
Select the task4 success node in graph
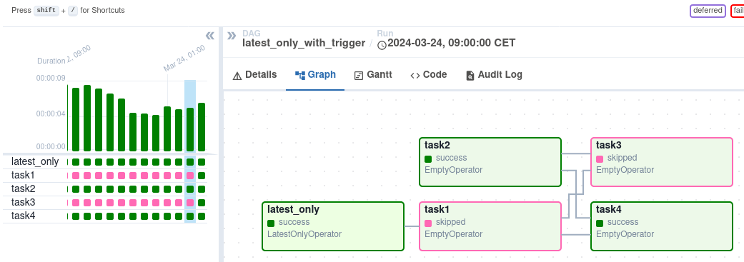click(662, 226)
